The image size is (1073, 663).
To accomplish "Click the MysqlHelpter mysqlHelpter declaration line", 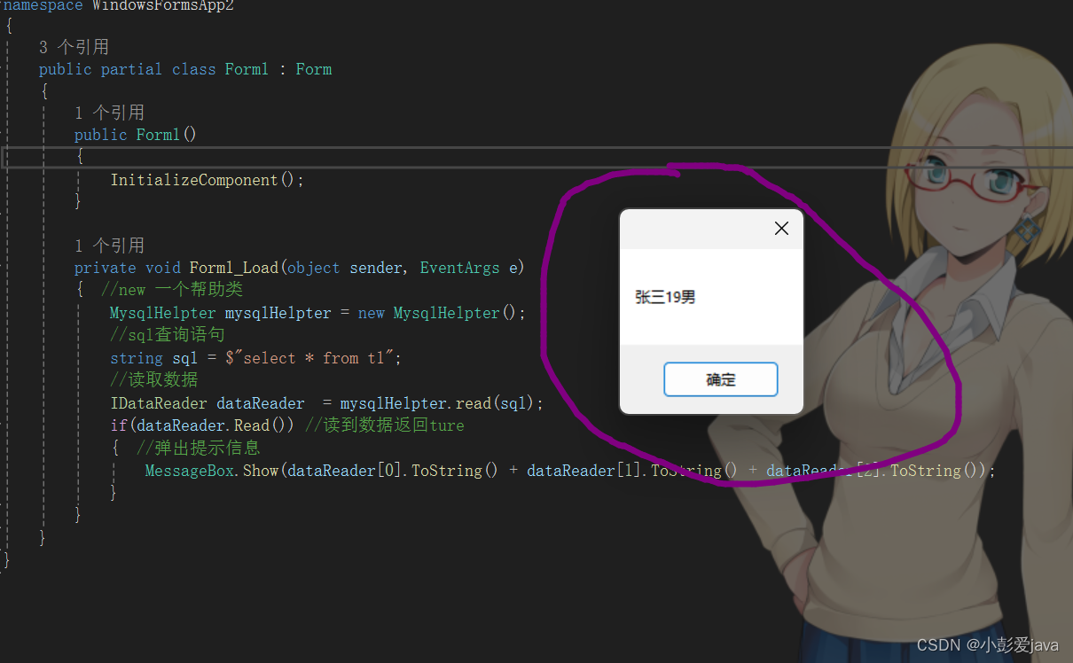I will (x=317, y=313).
